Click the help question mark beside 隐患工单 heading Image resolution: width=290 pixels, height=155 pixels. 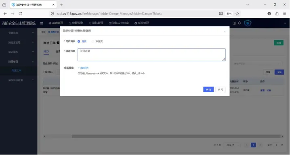pyautogui.click(x=58, y=42)
